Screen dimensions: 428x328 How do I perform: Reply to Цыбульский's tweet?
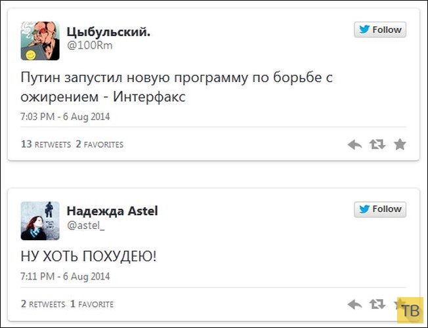(x=354, y=144)
